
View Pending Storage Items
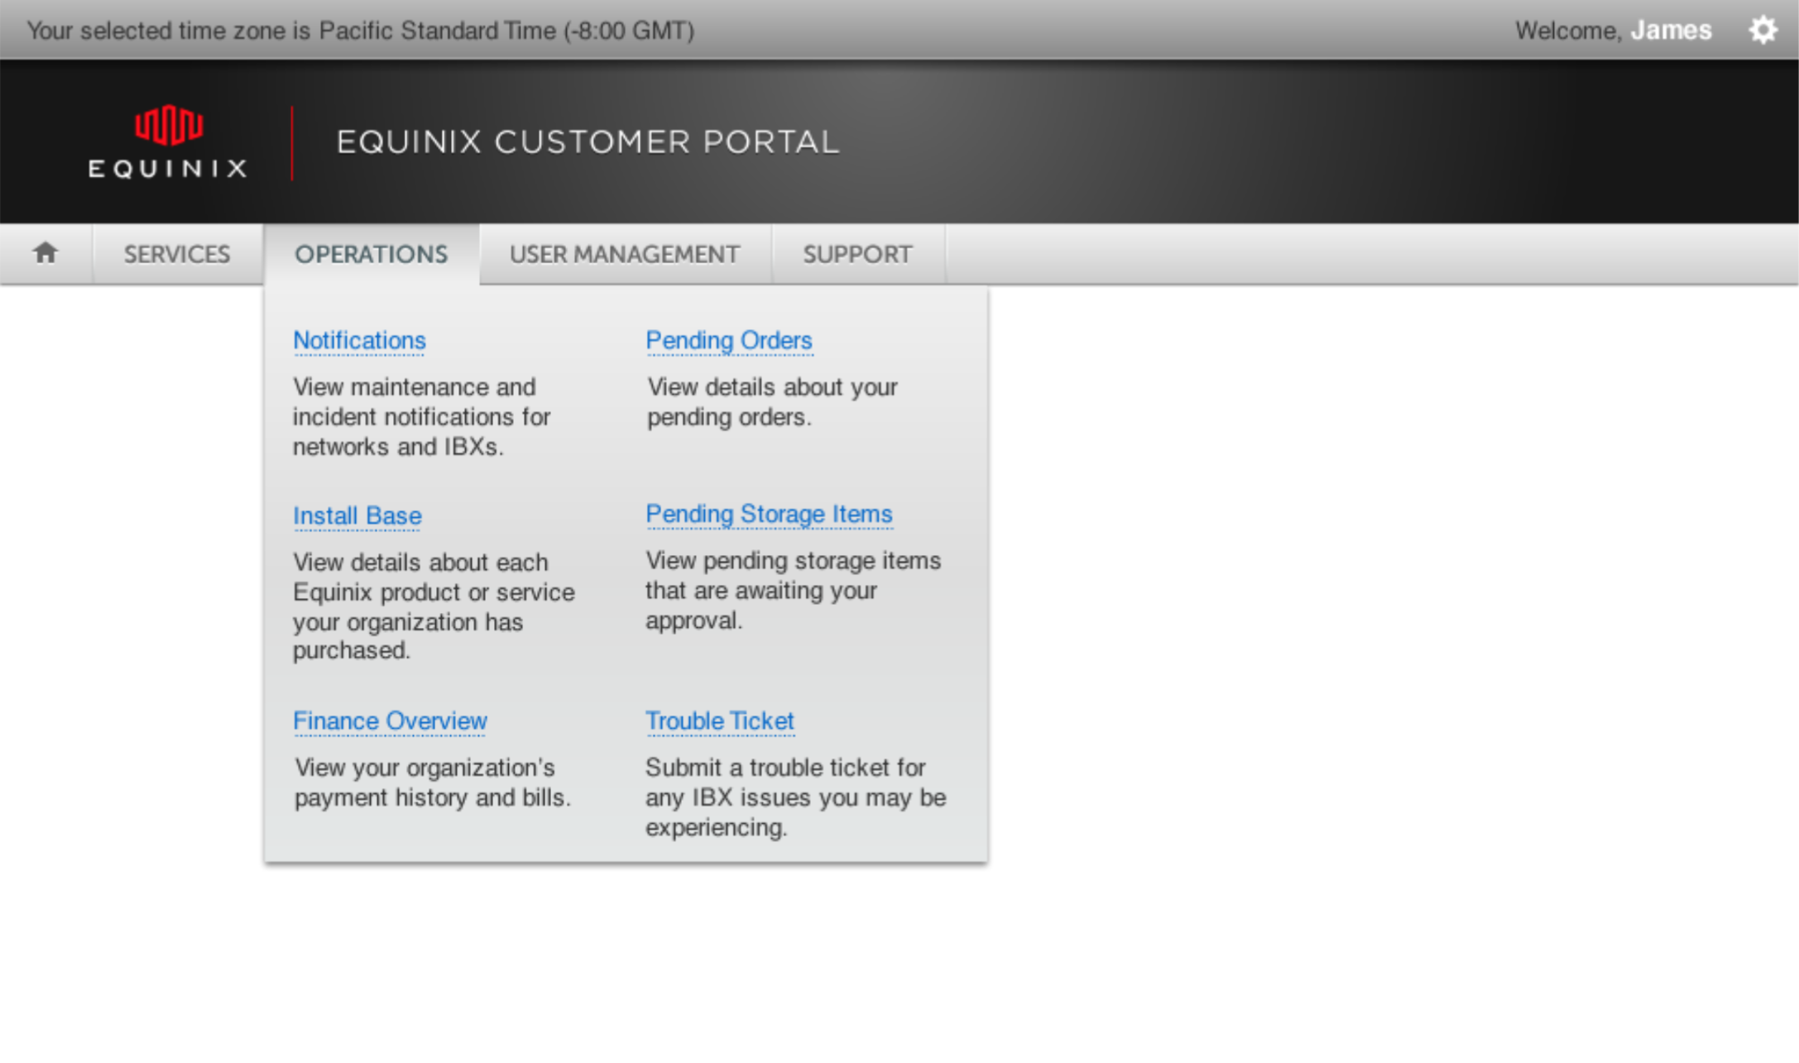(769, 515)
